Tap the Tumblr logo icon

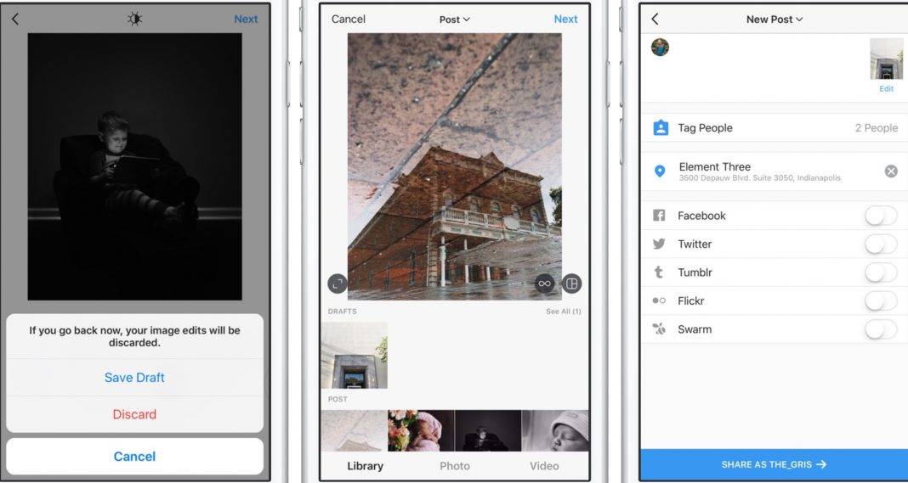[x=659, y=272]
